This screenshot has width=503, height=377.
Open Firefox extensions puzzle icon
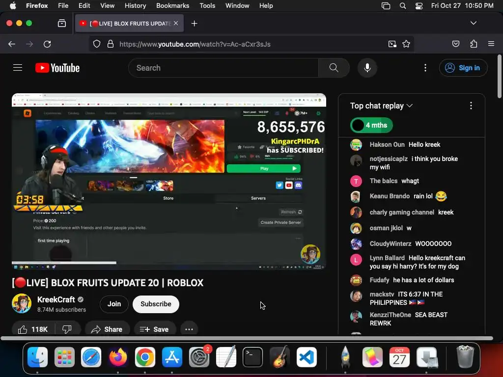(474, 44)
